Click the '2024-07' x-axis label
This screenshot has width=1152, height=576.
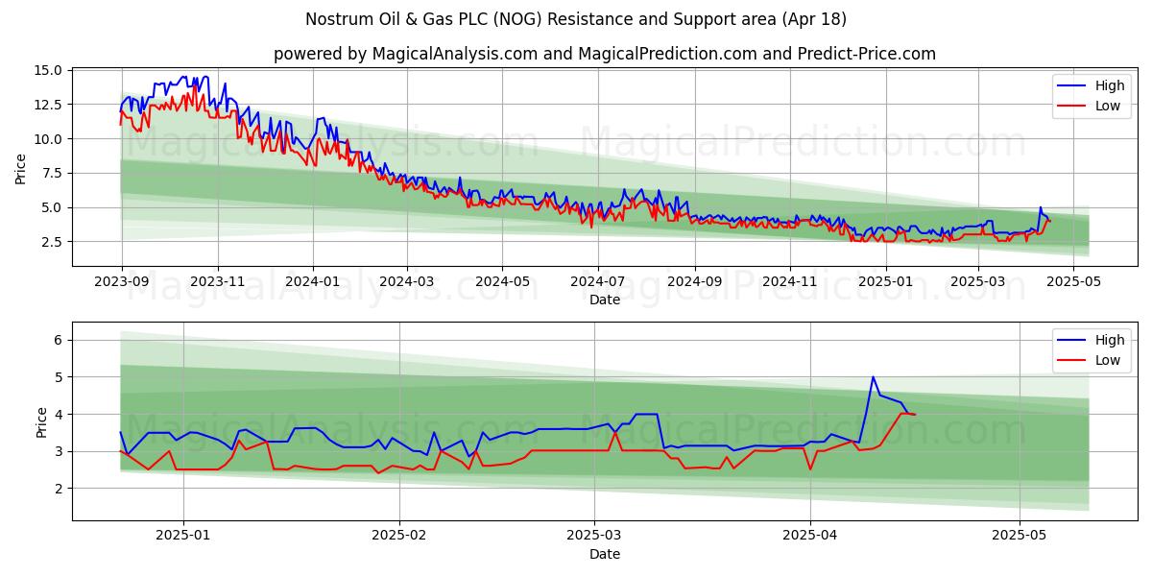pos(598,281)
